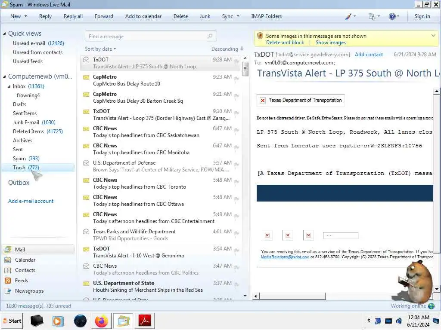Toggle flag on CapMetro 9:23 AM message
This screenshot has height=330, width=441.
pyautogui.click(x=236, y=79)
